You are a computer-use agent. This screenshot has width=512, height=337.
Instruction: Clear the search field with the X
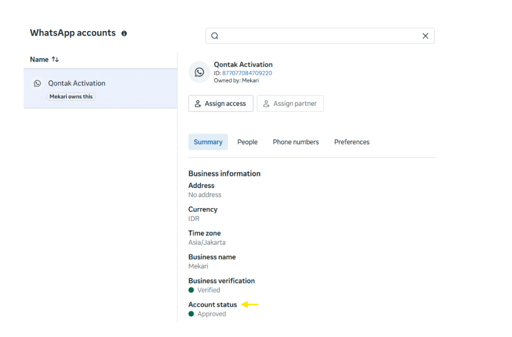(425, 36)
